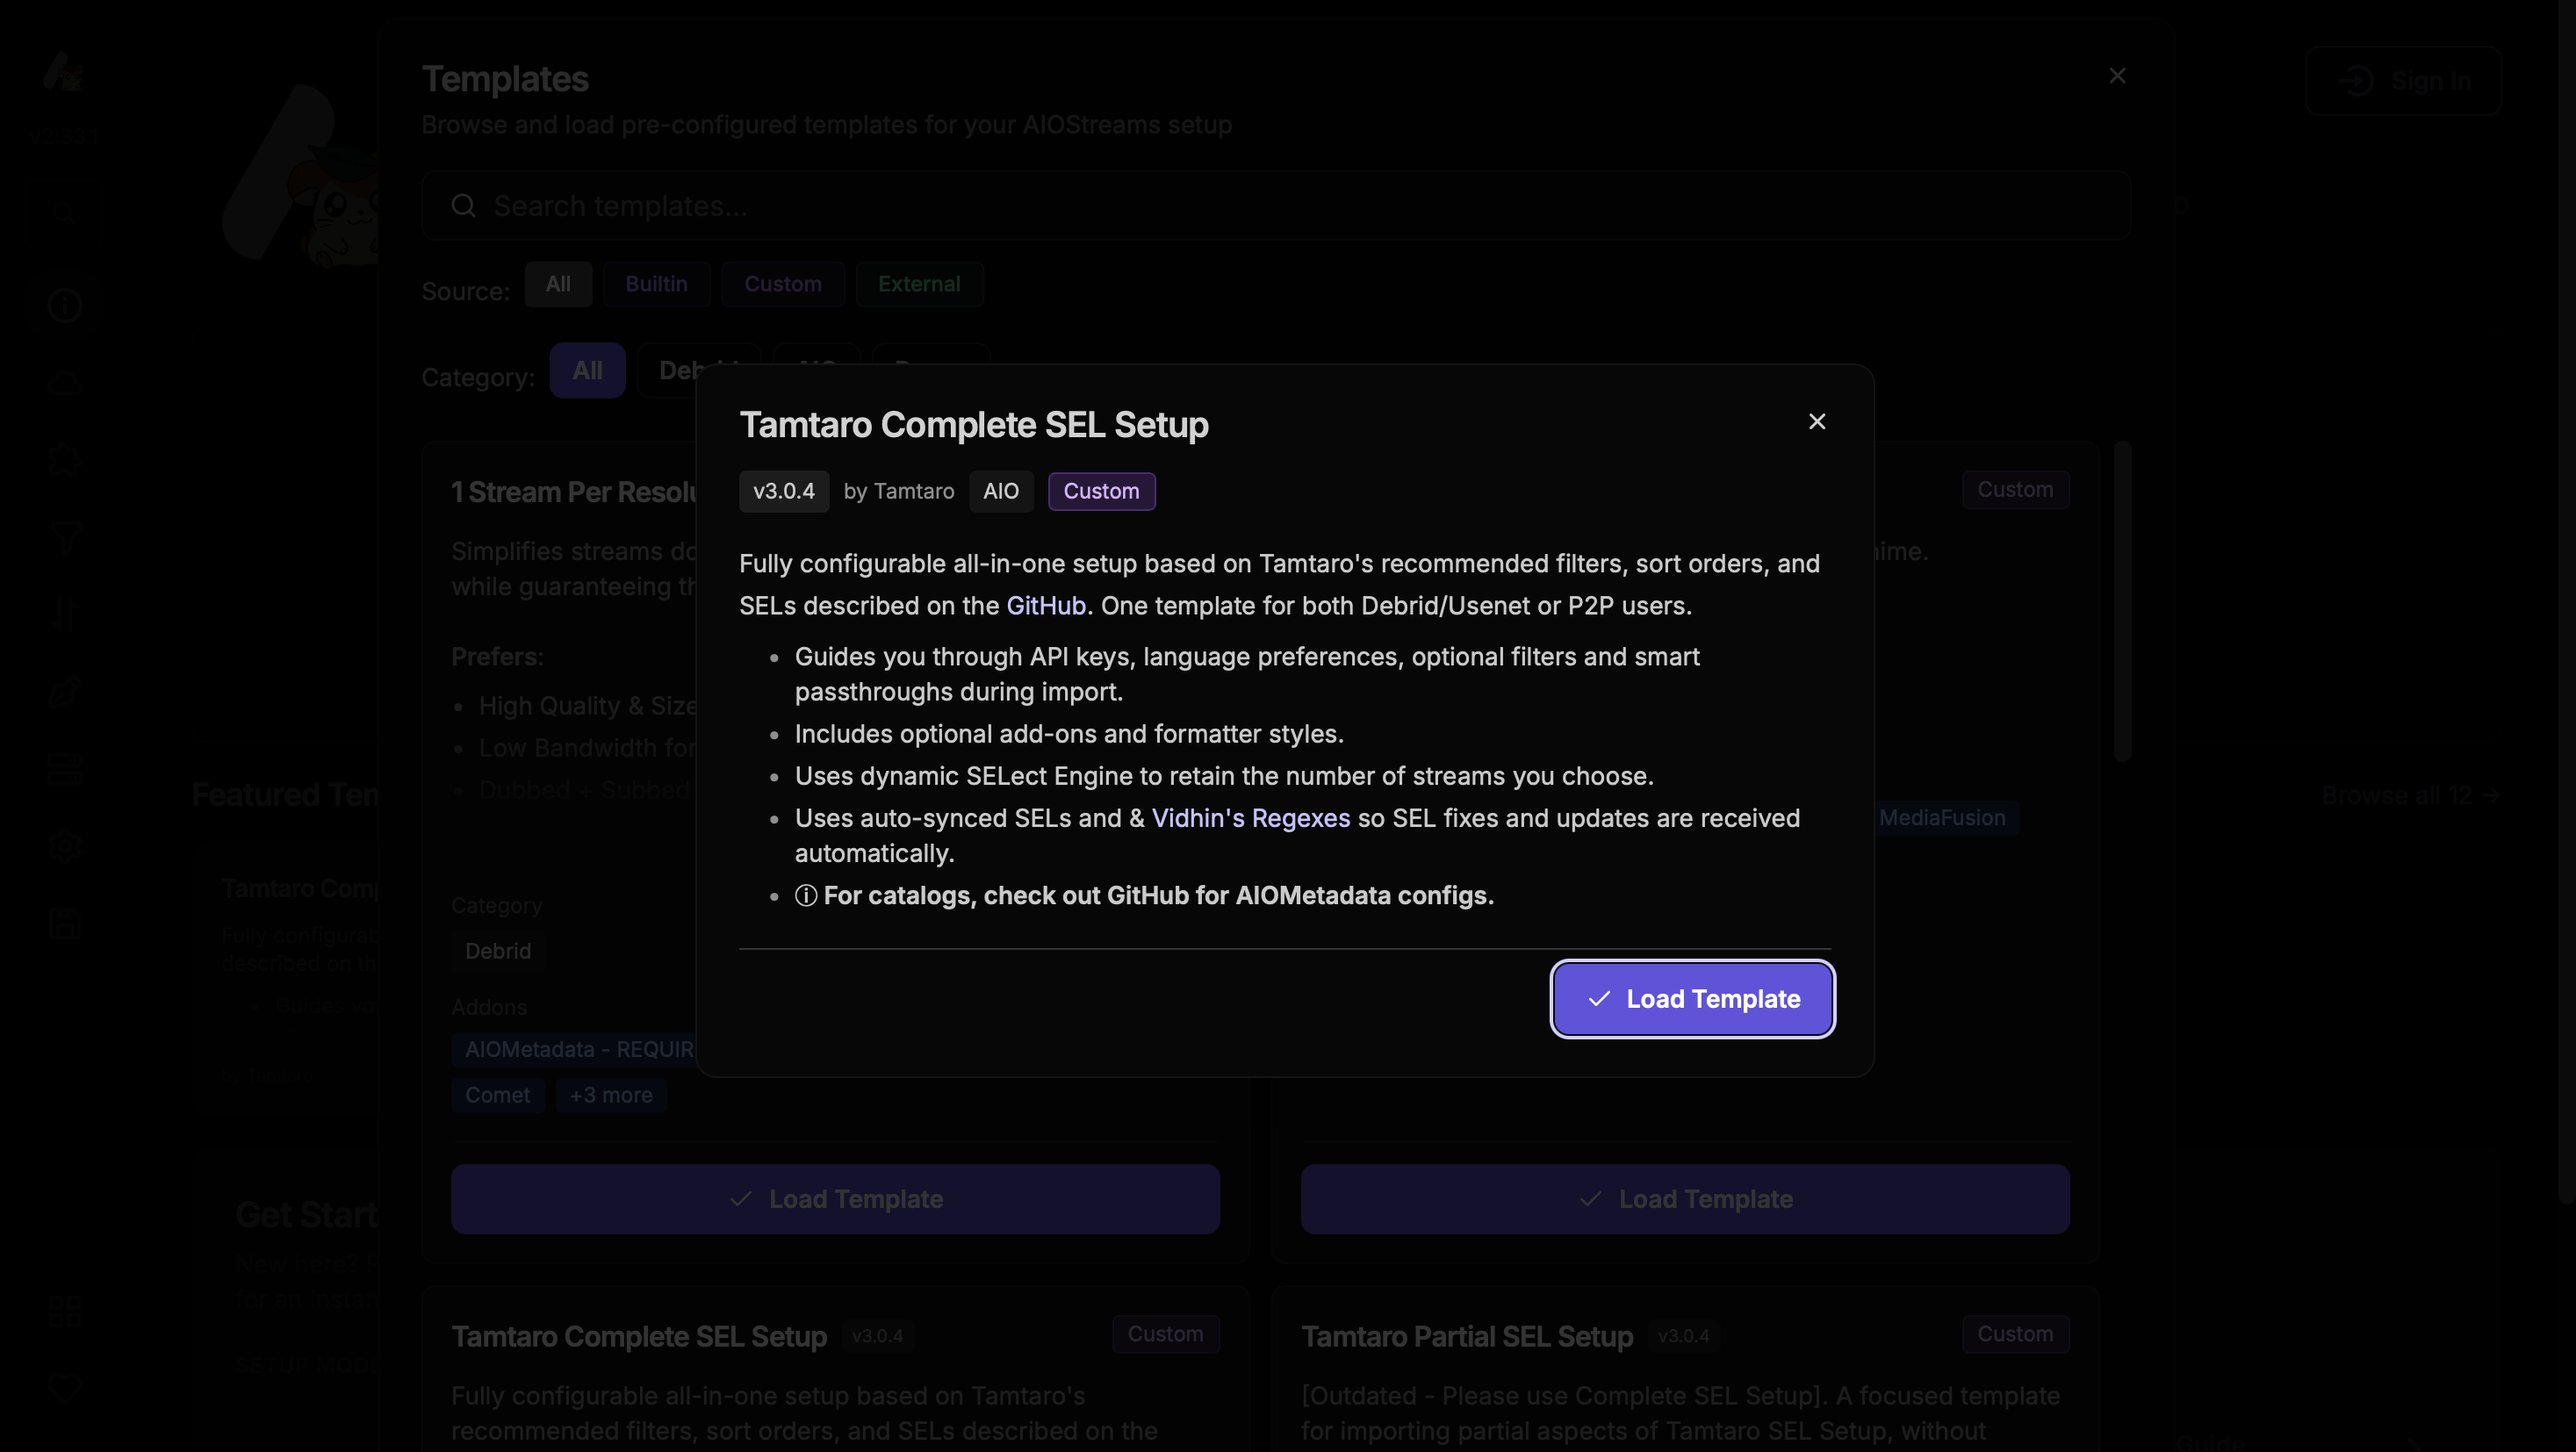Focus the Search templates field
Image resolution: width=2576 pixels, height=1452 pixels.
(x=1275, y=206)
